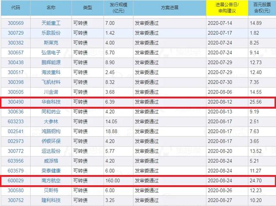Open the 贝斯特 link

(51, 190)
